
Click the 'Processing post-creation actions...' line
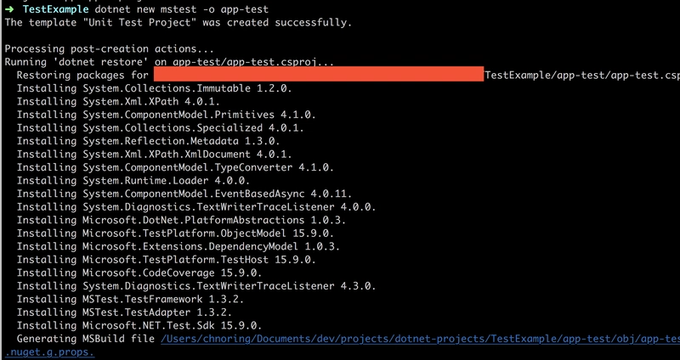coord(109,49)
